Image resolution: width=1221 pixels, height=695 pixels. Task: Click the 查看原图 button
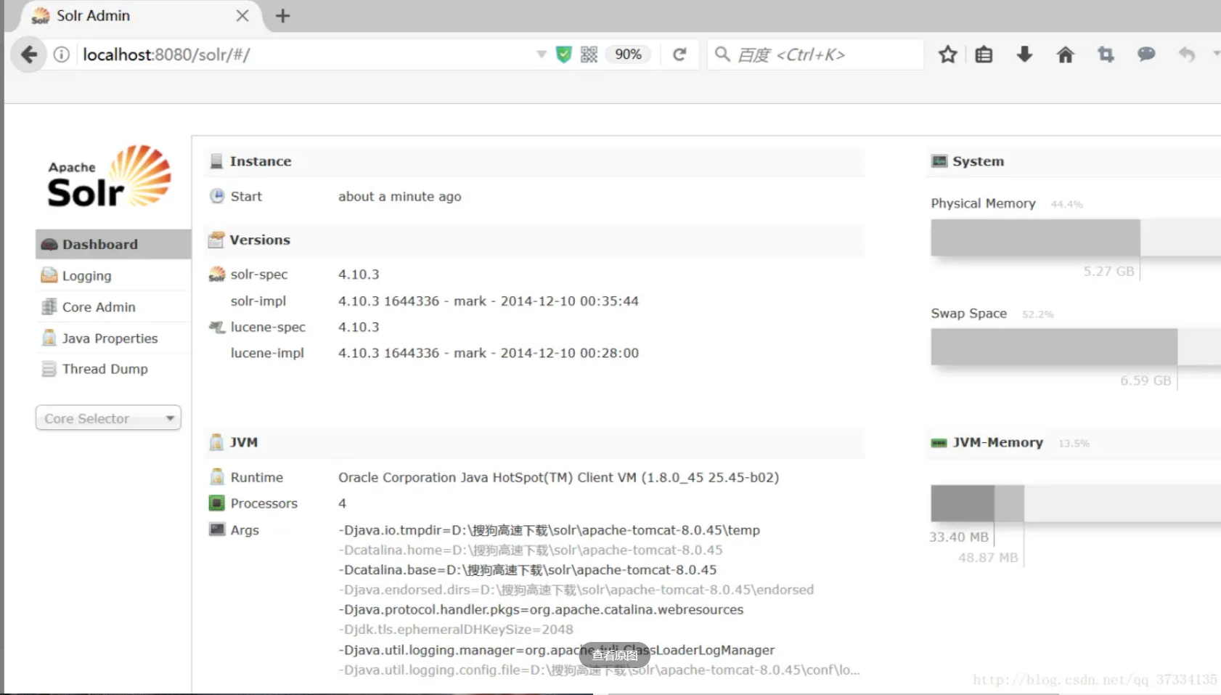(x=613, y=654)
